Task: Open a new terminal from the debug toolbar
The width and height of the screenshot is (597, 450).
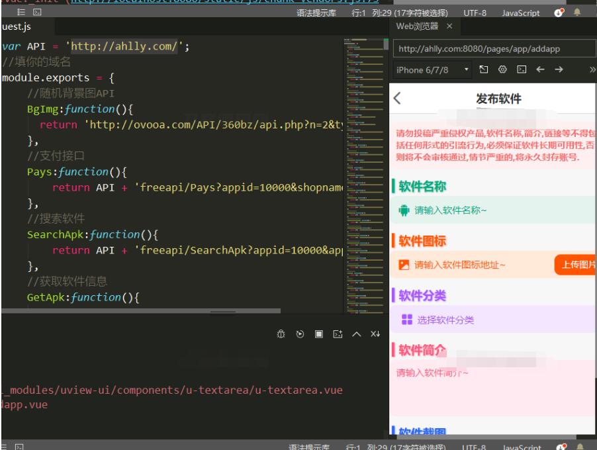Action: point(338,335)
